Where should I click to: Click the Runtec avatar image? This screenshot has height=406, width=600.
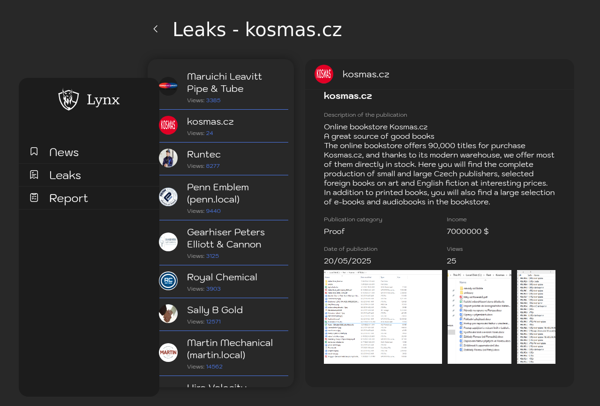coord(168,158)
